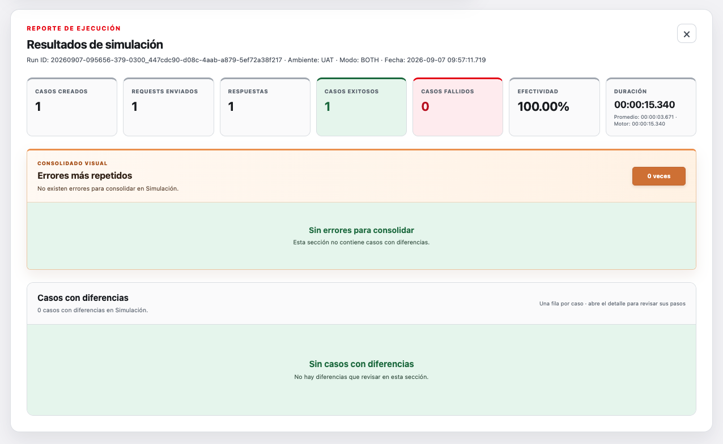Screen dimensions: 723x444
Task: Click the red 0 failed cases value
Action: coord(425,106)
